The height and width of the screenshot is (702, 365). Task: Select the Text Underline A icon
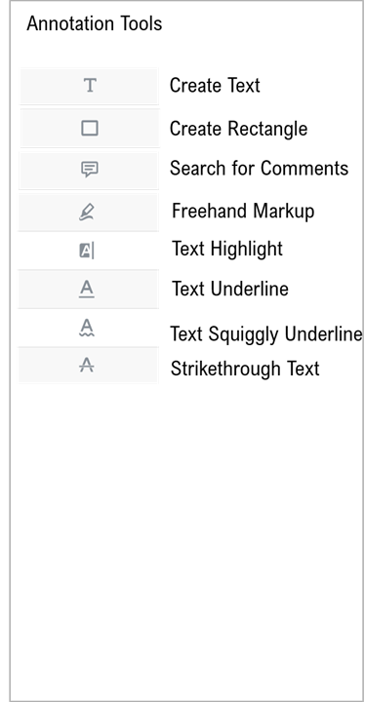87,289
